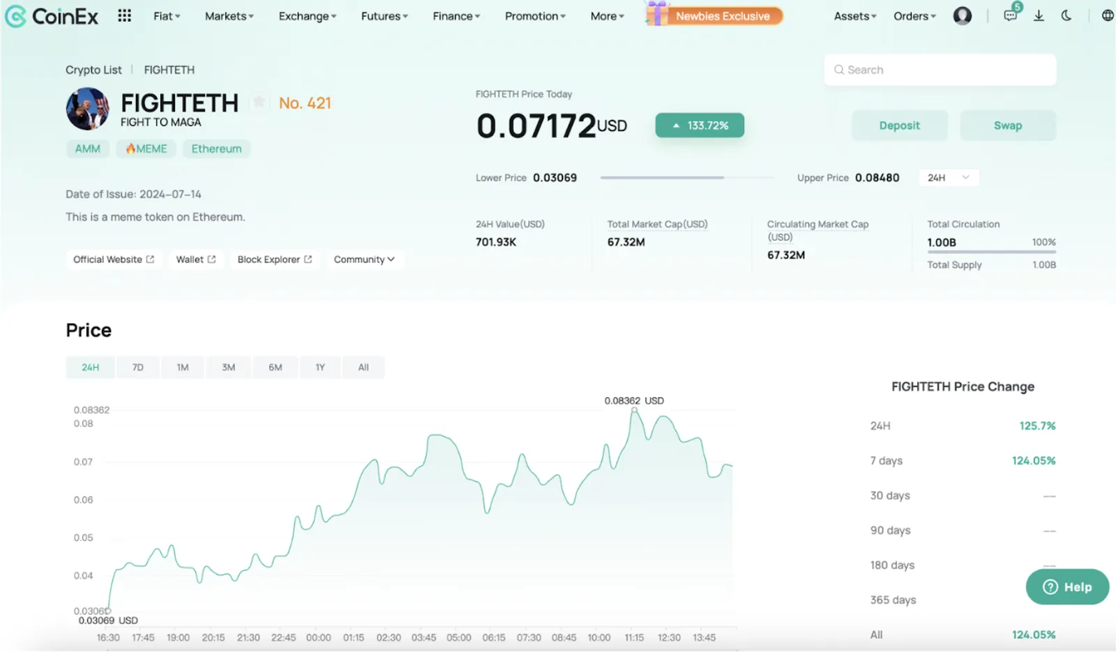Screen dimensions: 1116x656
Task: Open the apps grid icon
Action: (124, 15)
